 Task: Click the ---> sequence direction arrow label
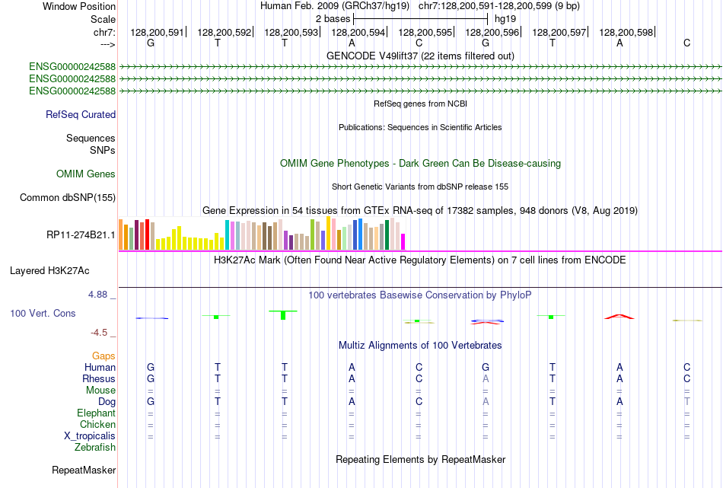pos(108,44)
